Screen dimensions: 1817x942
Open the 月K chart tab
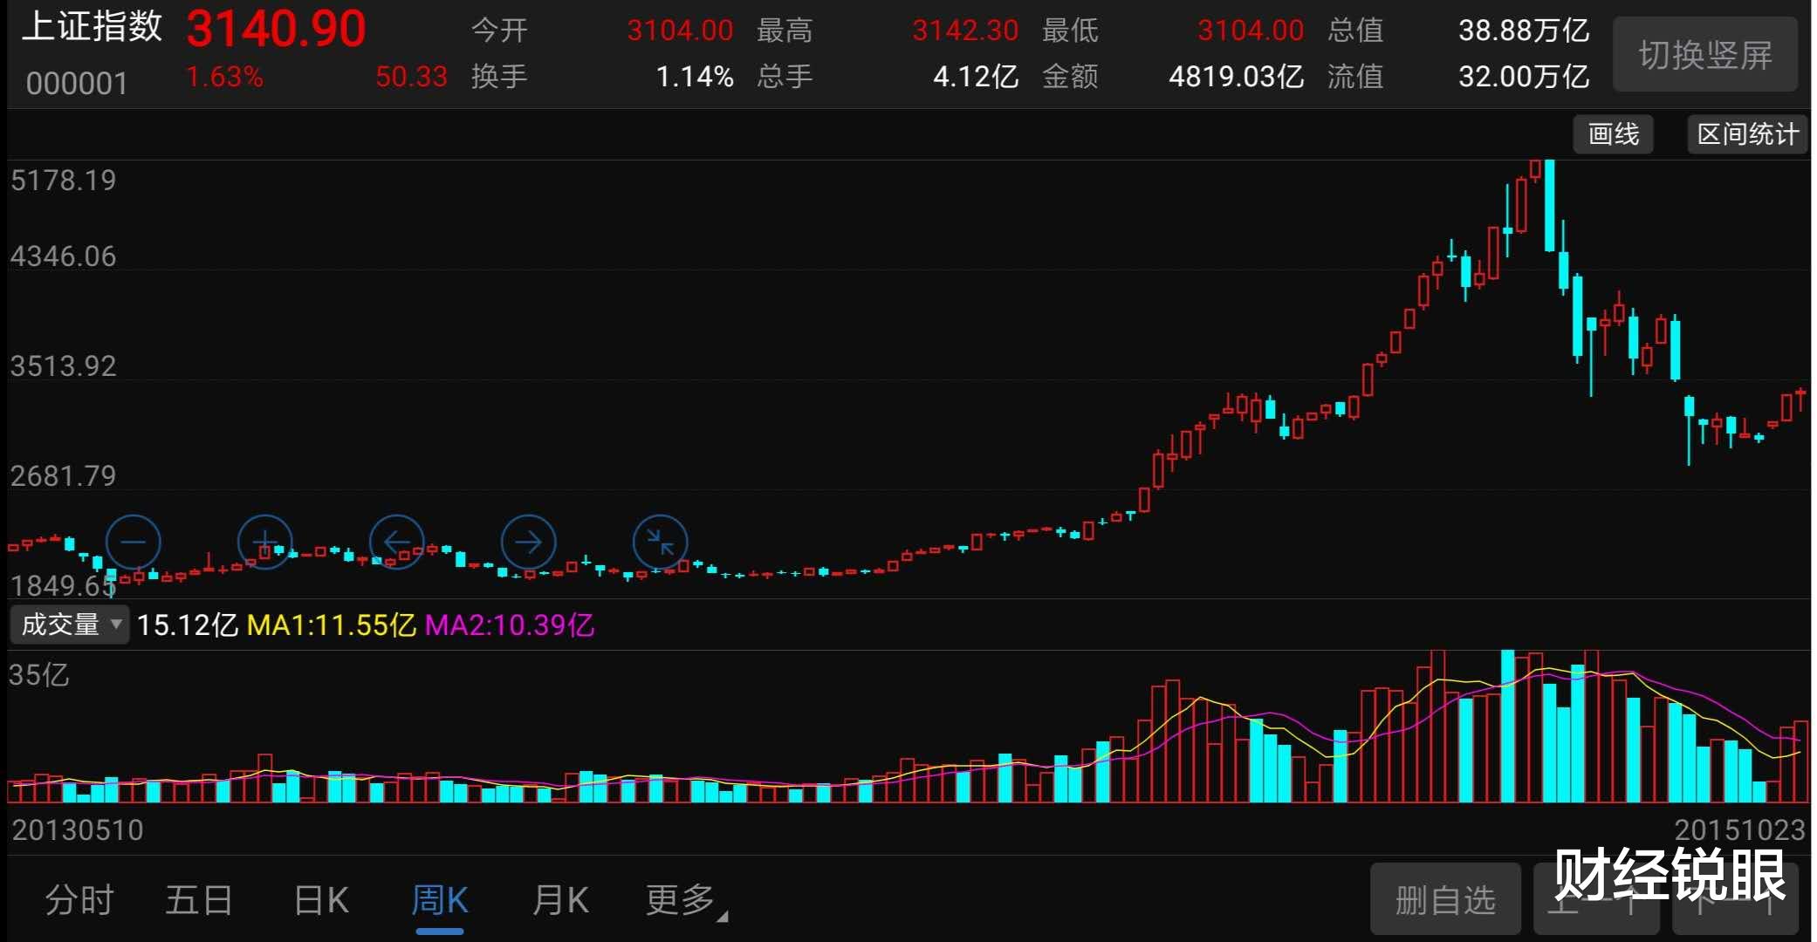pyautogui.click(x=560, y=900)
